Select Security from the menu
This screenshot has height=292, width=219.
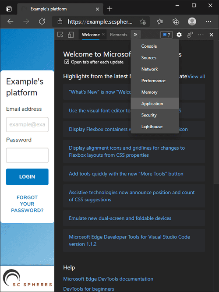(155, 115)
